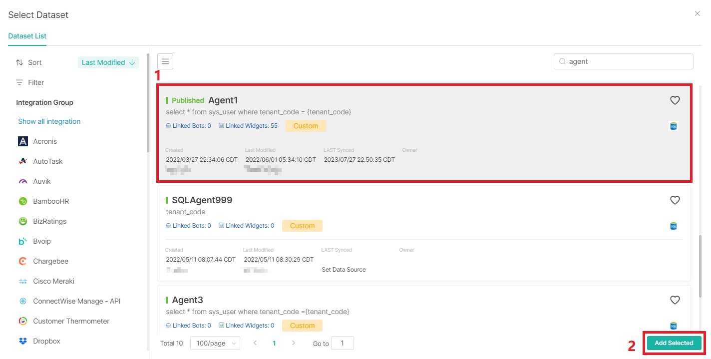The height and width of the screenshot is (359, 711).
Task: Favorite the Agent3 dataset
Action: [x=675, y=300]
